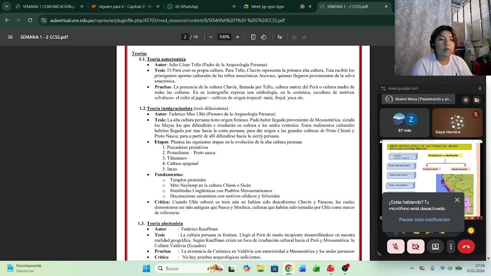Switch to the Meet jqi-qysx-bgw tab
Screen dimensions: 491x276
[277, 7]
